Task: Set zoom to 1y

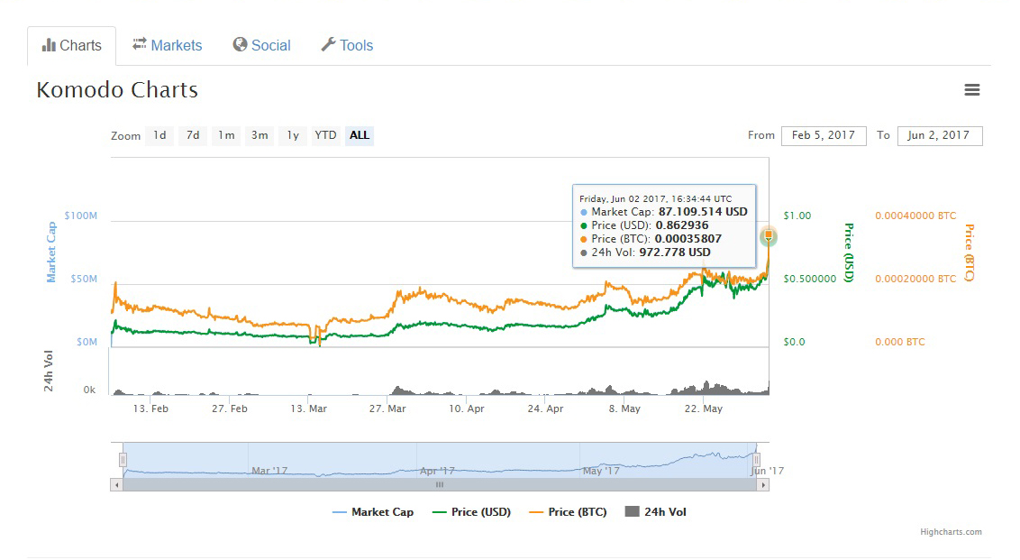Action: [293, 135]
